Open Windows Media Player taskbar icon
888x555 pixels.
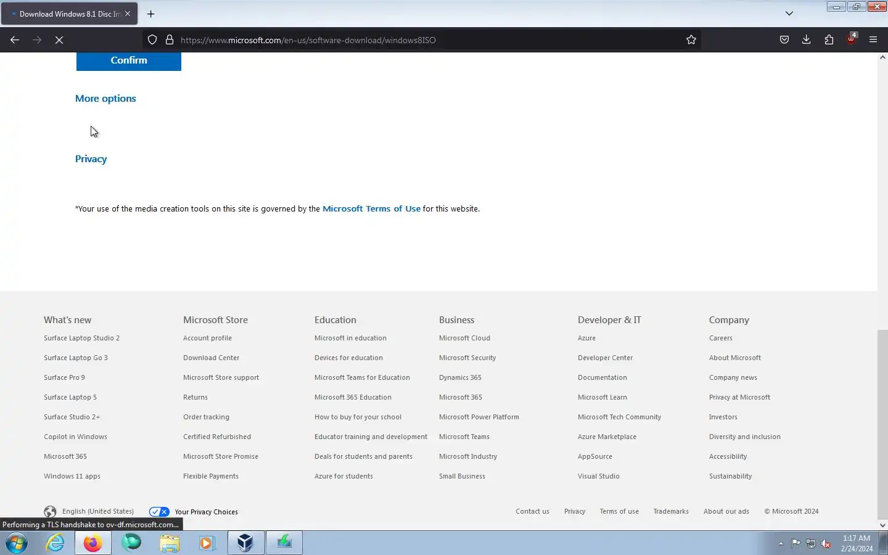point(207,543)
